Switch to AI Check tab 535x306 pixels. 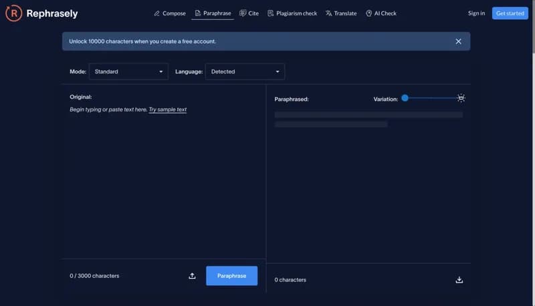coord(381,13)
